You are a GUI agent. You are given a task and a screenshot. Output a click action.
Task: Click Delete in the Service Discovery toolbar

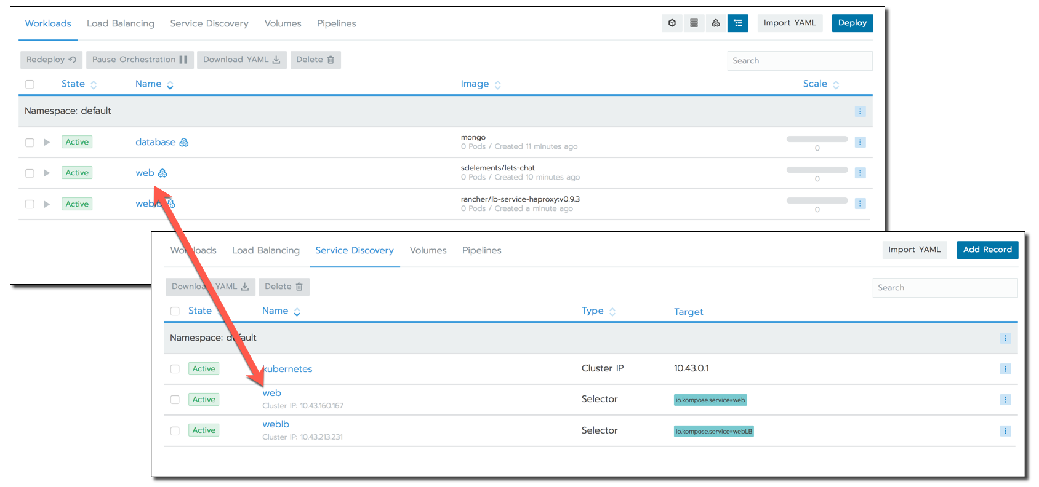point(284,287)
